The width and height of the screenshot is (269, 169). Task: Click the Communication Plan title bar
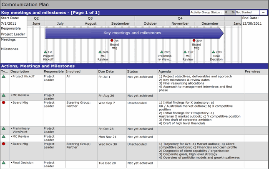(134, 5)
